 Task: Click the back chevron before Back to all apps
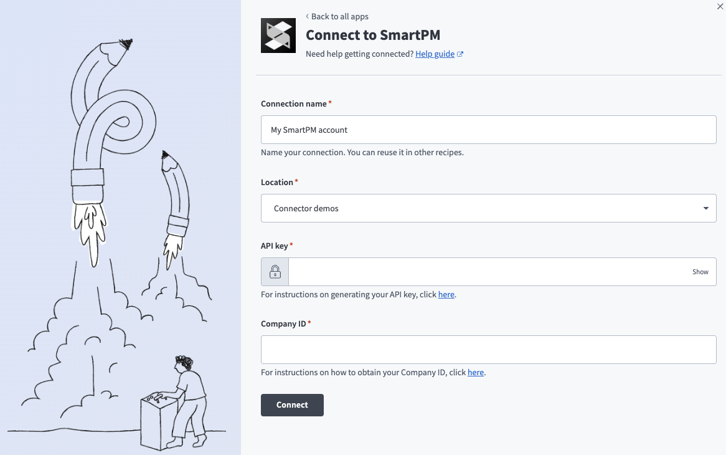click(306, 16)
